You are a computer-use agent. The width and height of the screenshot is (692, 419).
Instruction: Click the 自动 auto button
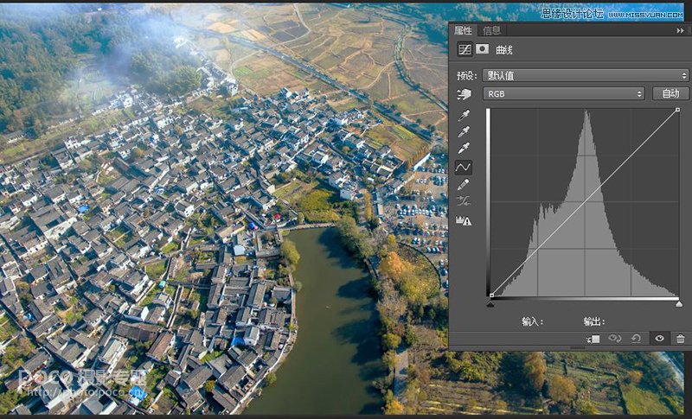[670, 93]
